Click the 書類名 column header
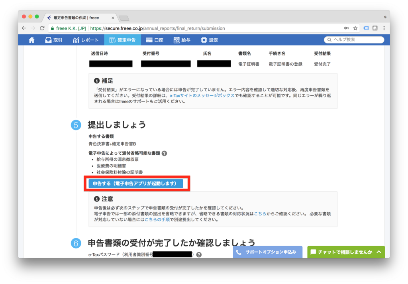This screenshot has width=408, height=284. click(x=245, y=53)
